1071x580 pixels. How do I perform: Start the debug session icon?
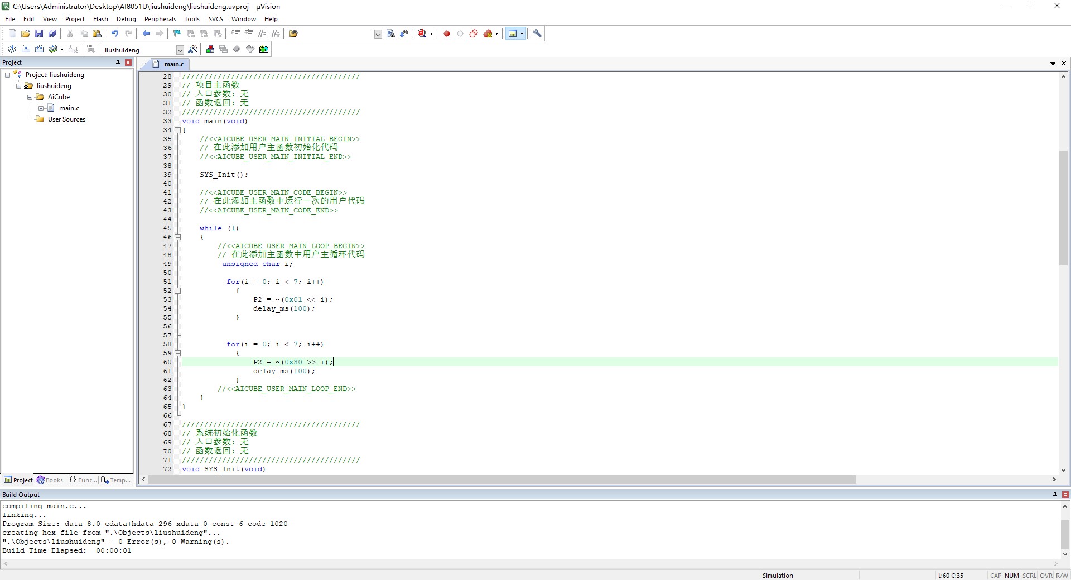(422, 33)
